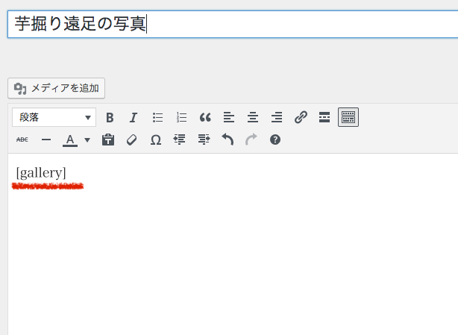458x335 pixels.
Task: Expand the text color picker arrow
Action: pyautogui.click(x=87, y=140)
